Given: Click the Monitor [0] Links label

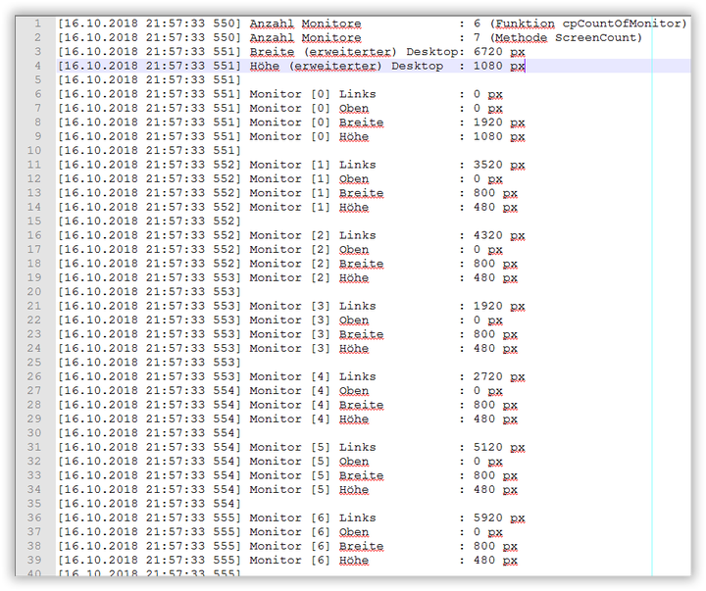Looking at the screenshot, I should click(312, 94).
